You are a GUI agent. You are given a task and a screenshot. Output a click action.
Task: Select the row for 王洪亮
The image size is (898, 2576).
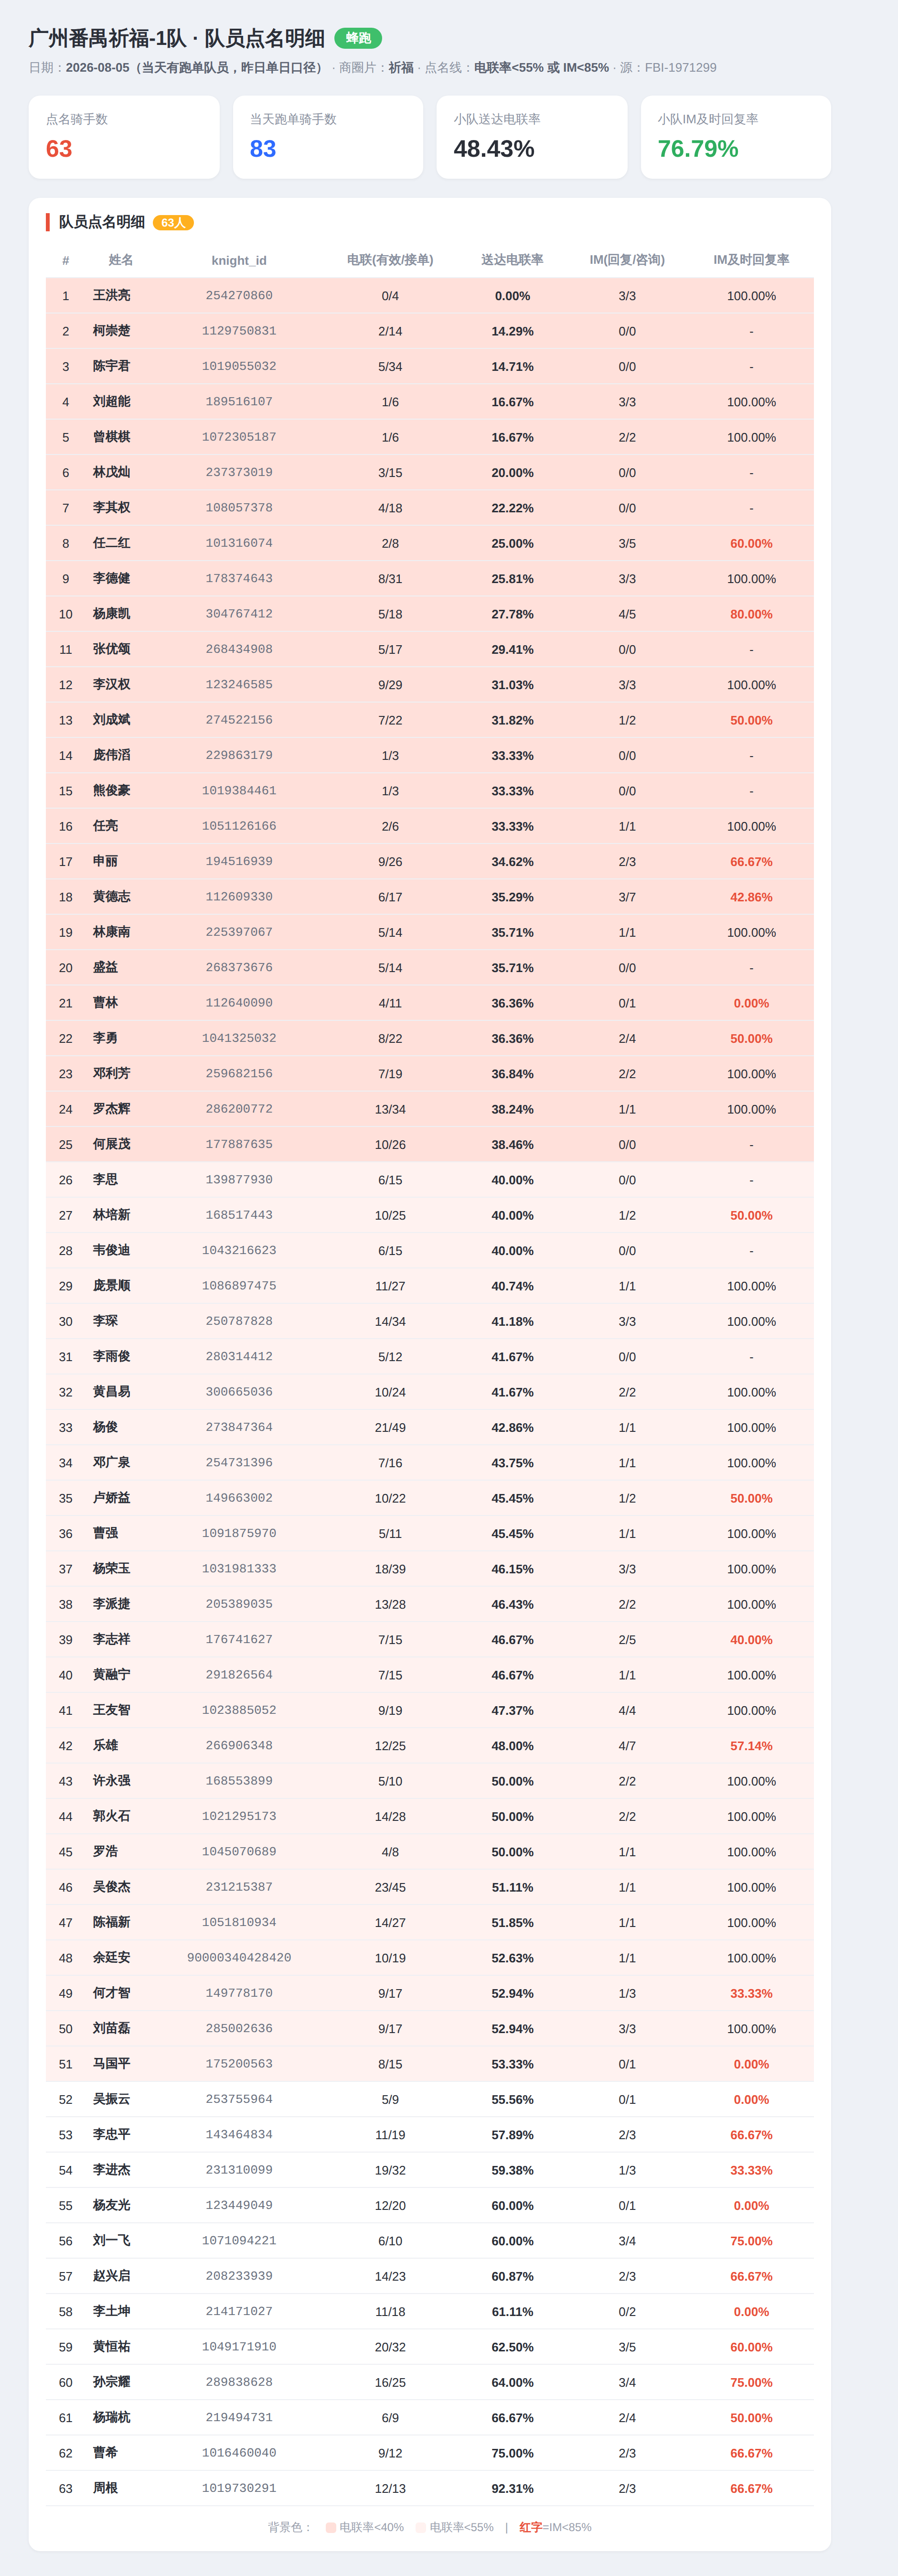click(430, 296)
